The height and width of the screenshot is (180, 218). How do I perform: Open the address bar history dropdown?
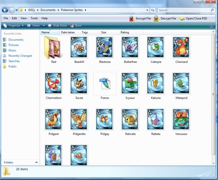(x=147, y=10)
